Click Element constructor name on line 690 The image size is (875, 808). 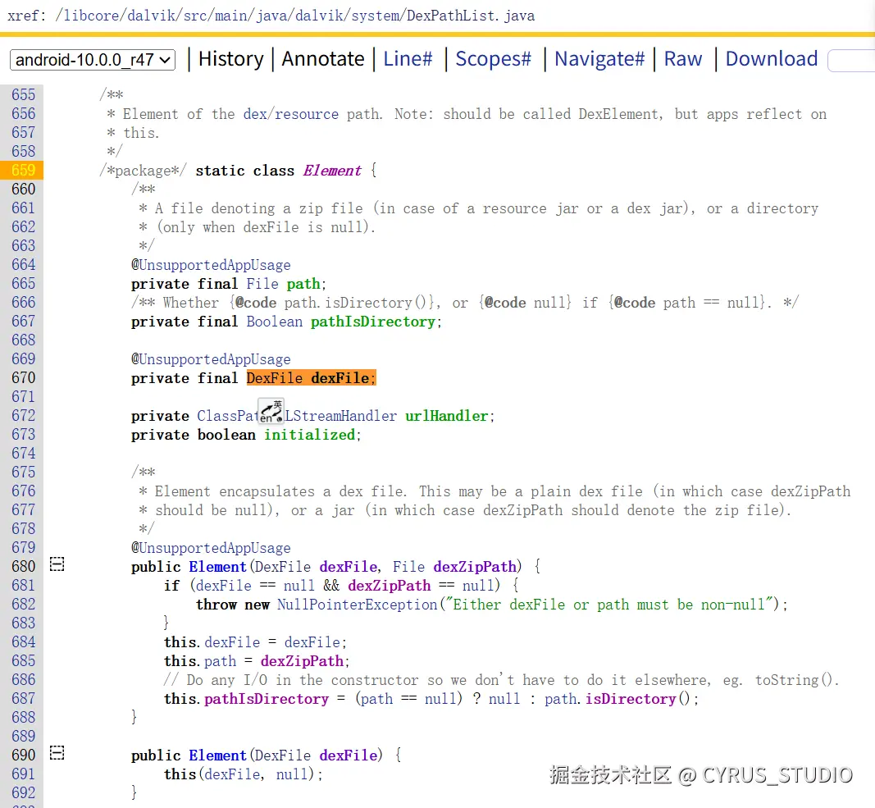tap(217, 756)
